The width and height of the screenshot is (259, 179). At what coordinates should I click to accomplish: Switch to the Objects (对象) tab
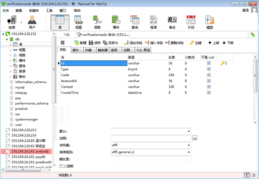point(66,35)
